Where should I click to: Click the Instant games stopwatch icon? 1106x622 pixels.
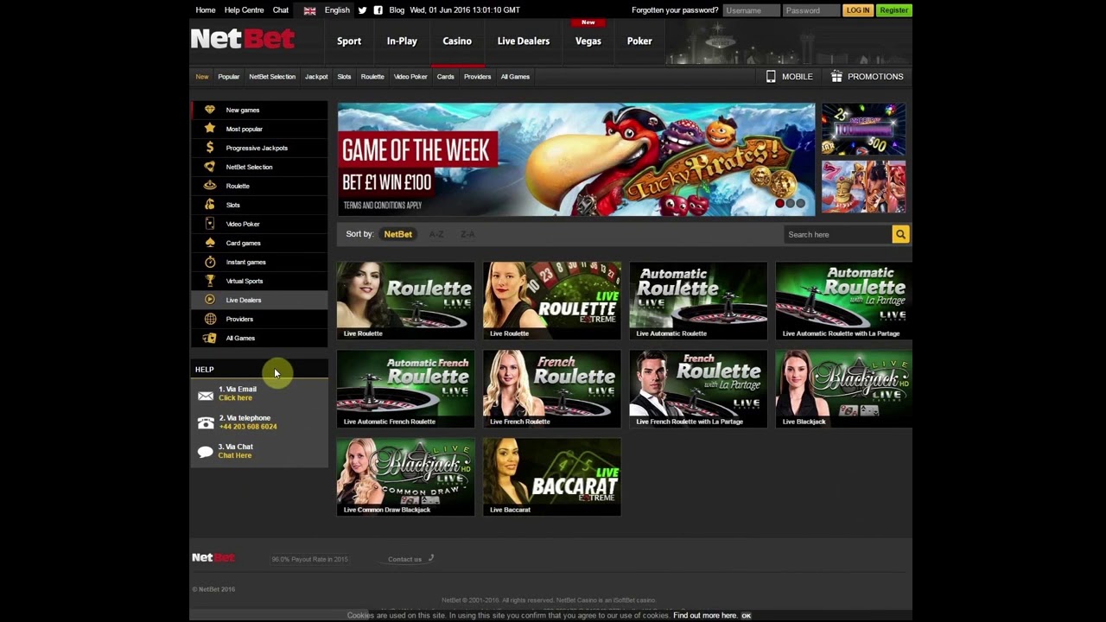pos(209,262)
